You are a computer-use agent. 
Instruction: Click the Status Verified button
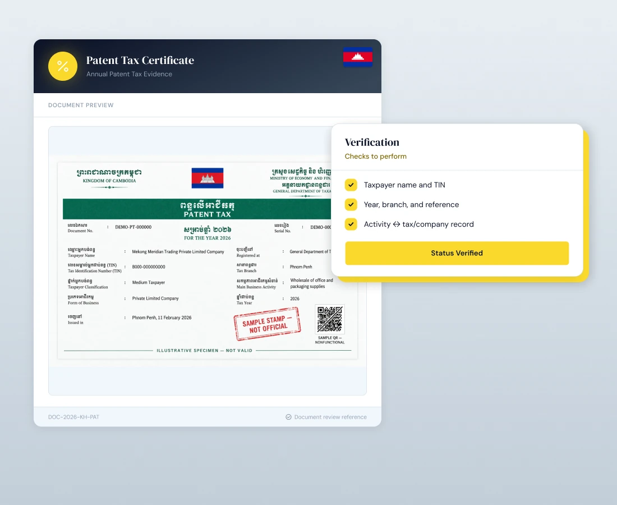(x=457, y=253)
